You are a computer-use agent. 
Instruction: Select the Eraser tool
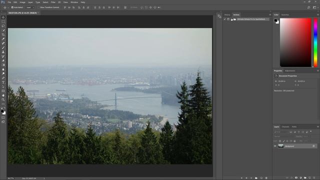point(3,60)
